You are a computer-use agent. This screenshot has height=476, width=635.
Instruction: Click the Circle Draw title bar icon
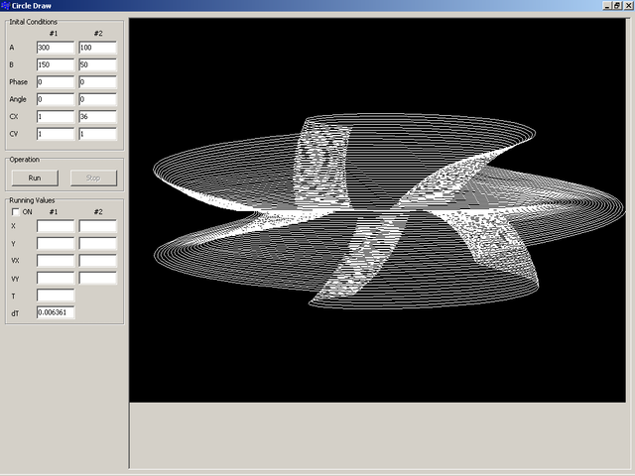click(5, 6)
